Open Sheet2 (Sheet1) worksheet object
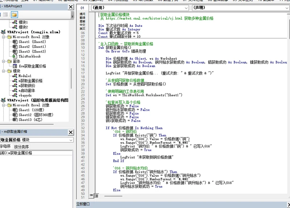 coord(29,46)
